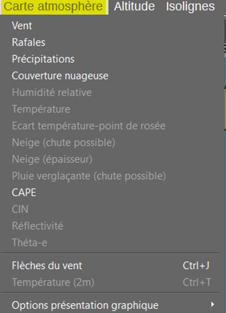Open the Carte atmosphère menu
This screenshot has height=313, width=226.
(x=54, y=7)
